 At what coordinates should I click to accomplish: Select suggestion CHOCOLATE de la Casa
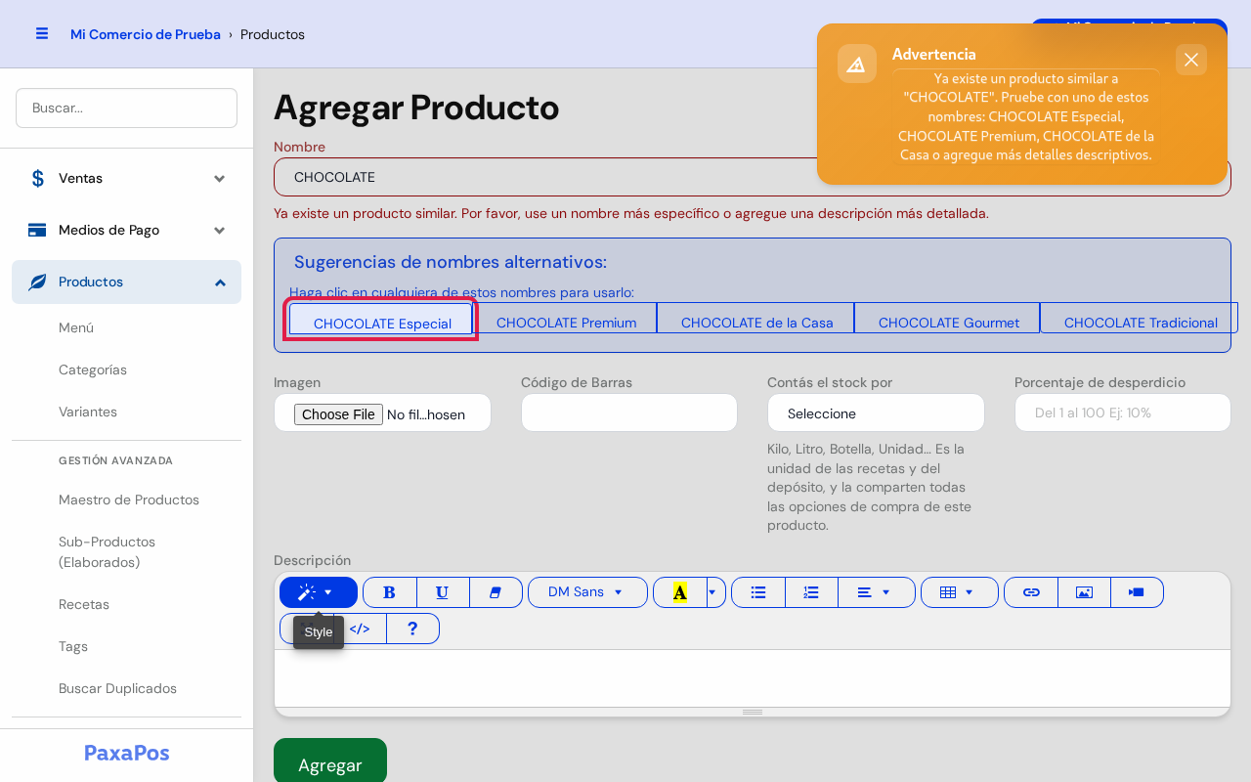[x=756, y=318]
